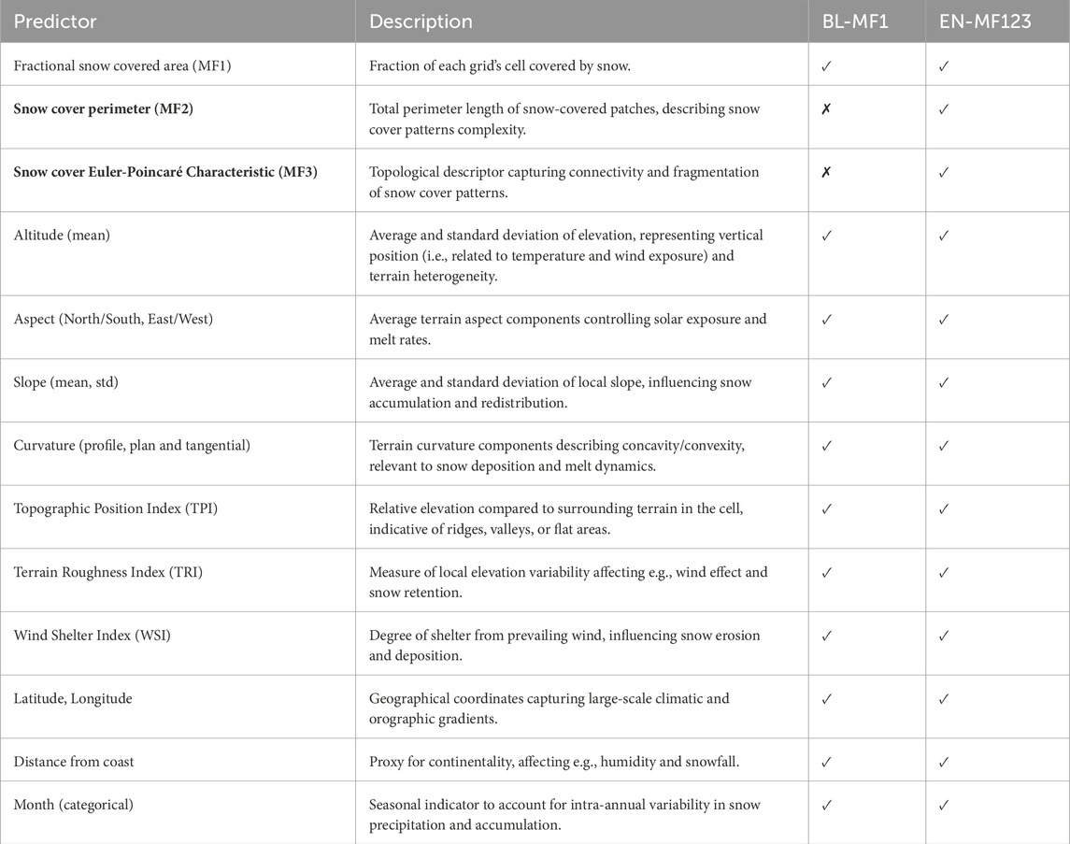The image size is (1070, 844).
Task: Click the EN-MF123 checkmark in the Month row
Action: pyautogui.click(x=944, y=805)
